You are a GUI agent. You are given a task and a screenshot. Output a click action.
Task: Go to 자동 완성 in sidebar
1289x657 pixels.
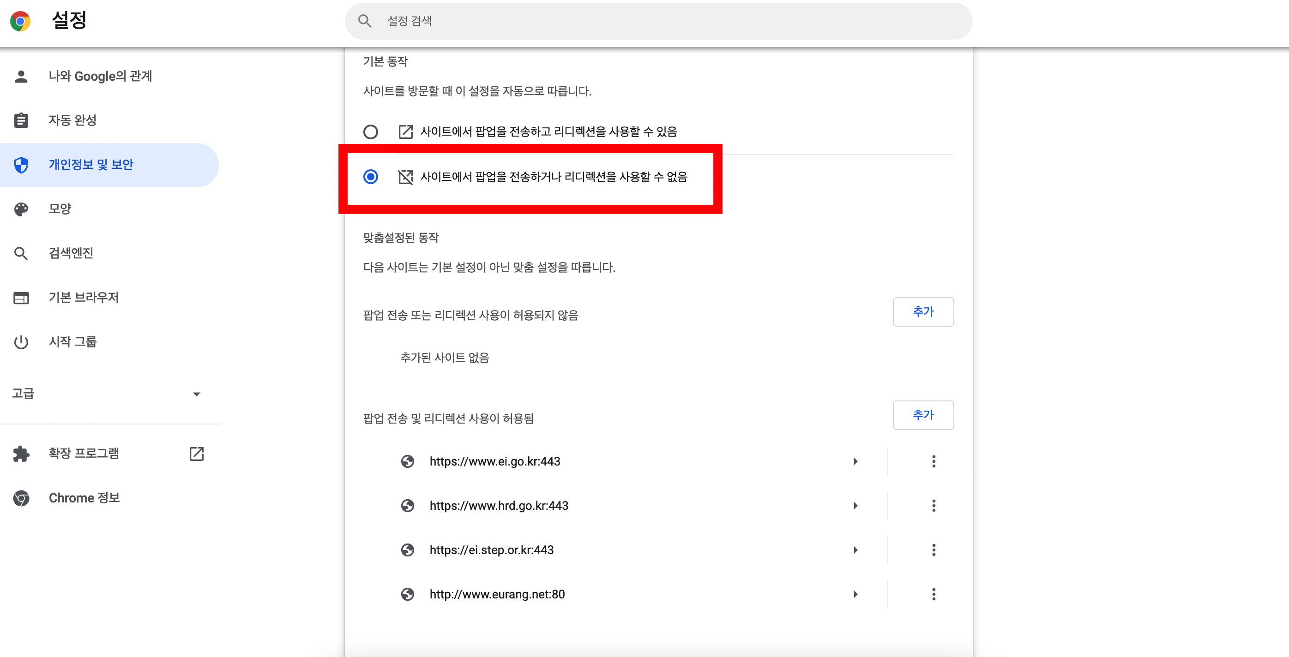72,120
